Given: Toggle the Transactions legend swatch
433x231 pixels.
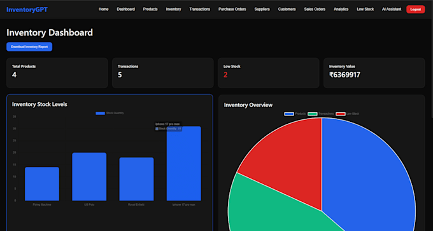Looking at the screenshot, I should (313, 114).
